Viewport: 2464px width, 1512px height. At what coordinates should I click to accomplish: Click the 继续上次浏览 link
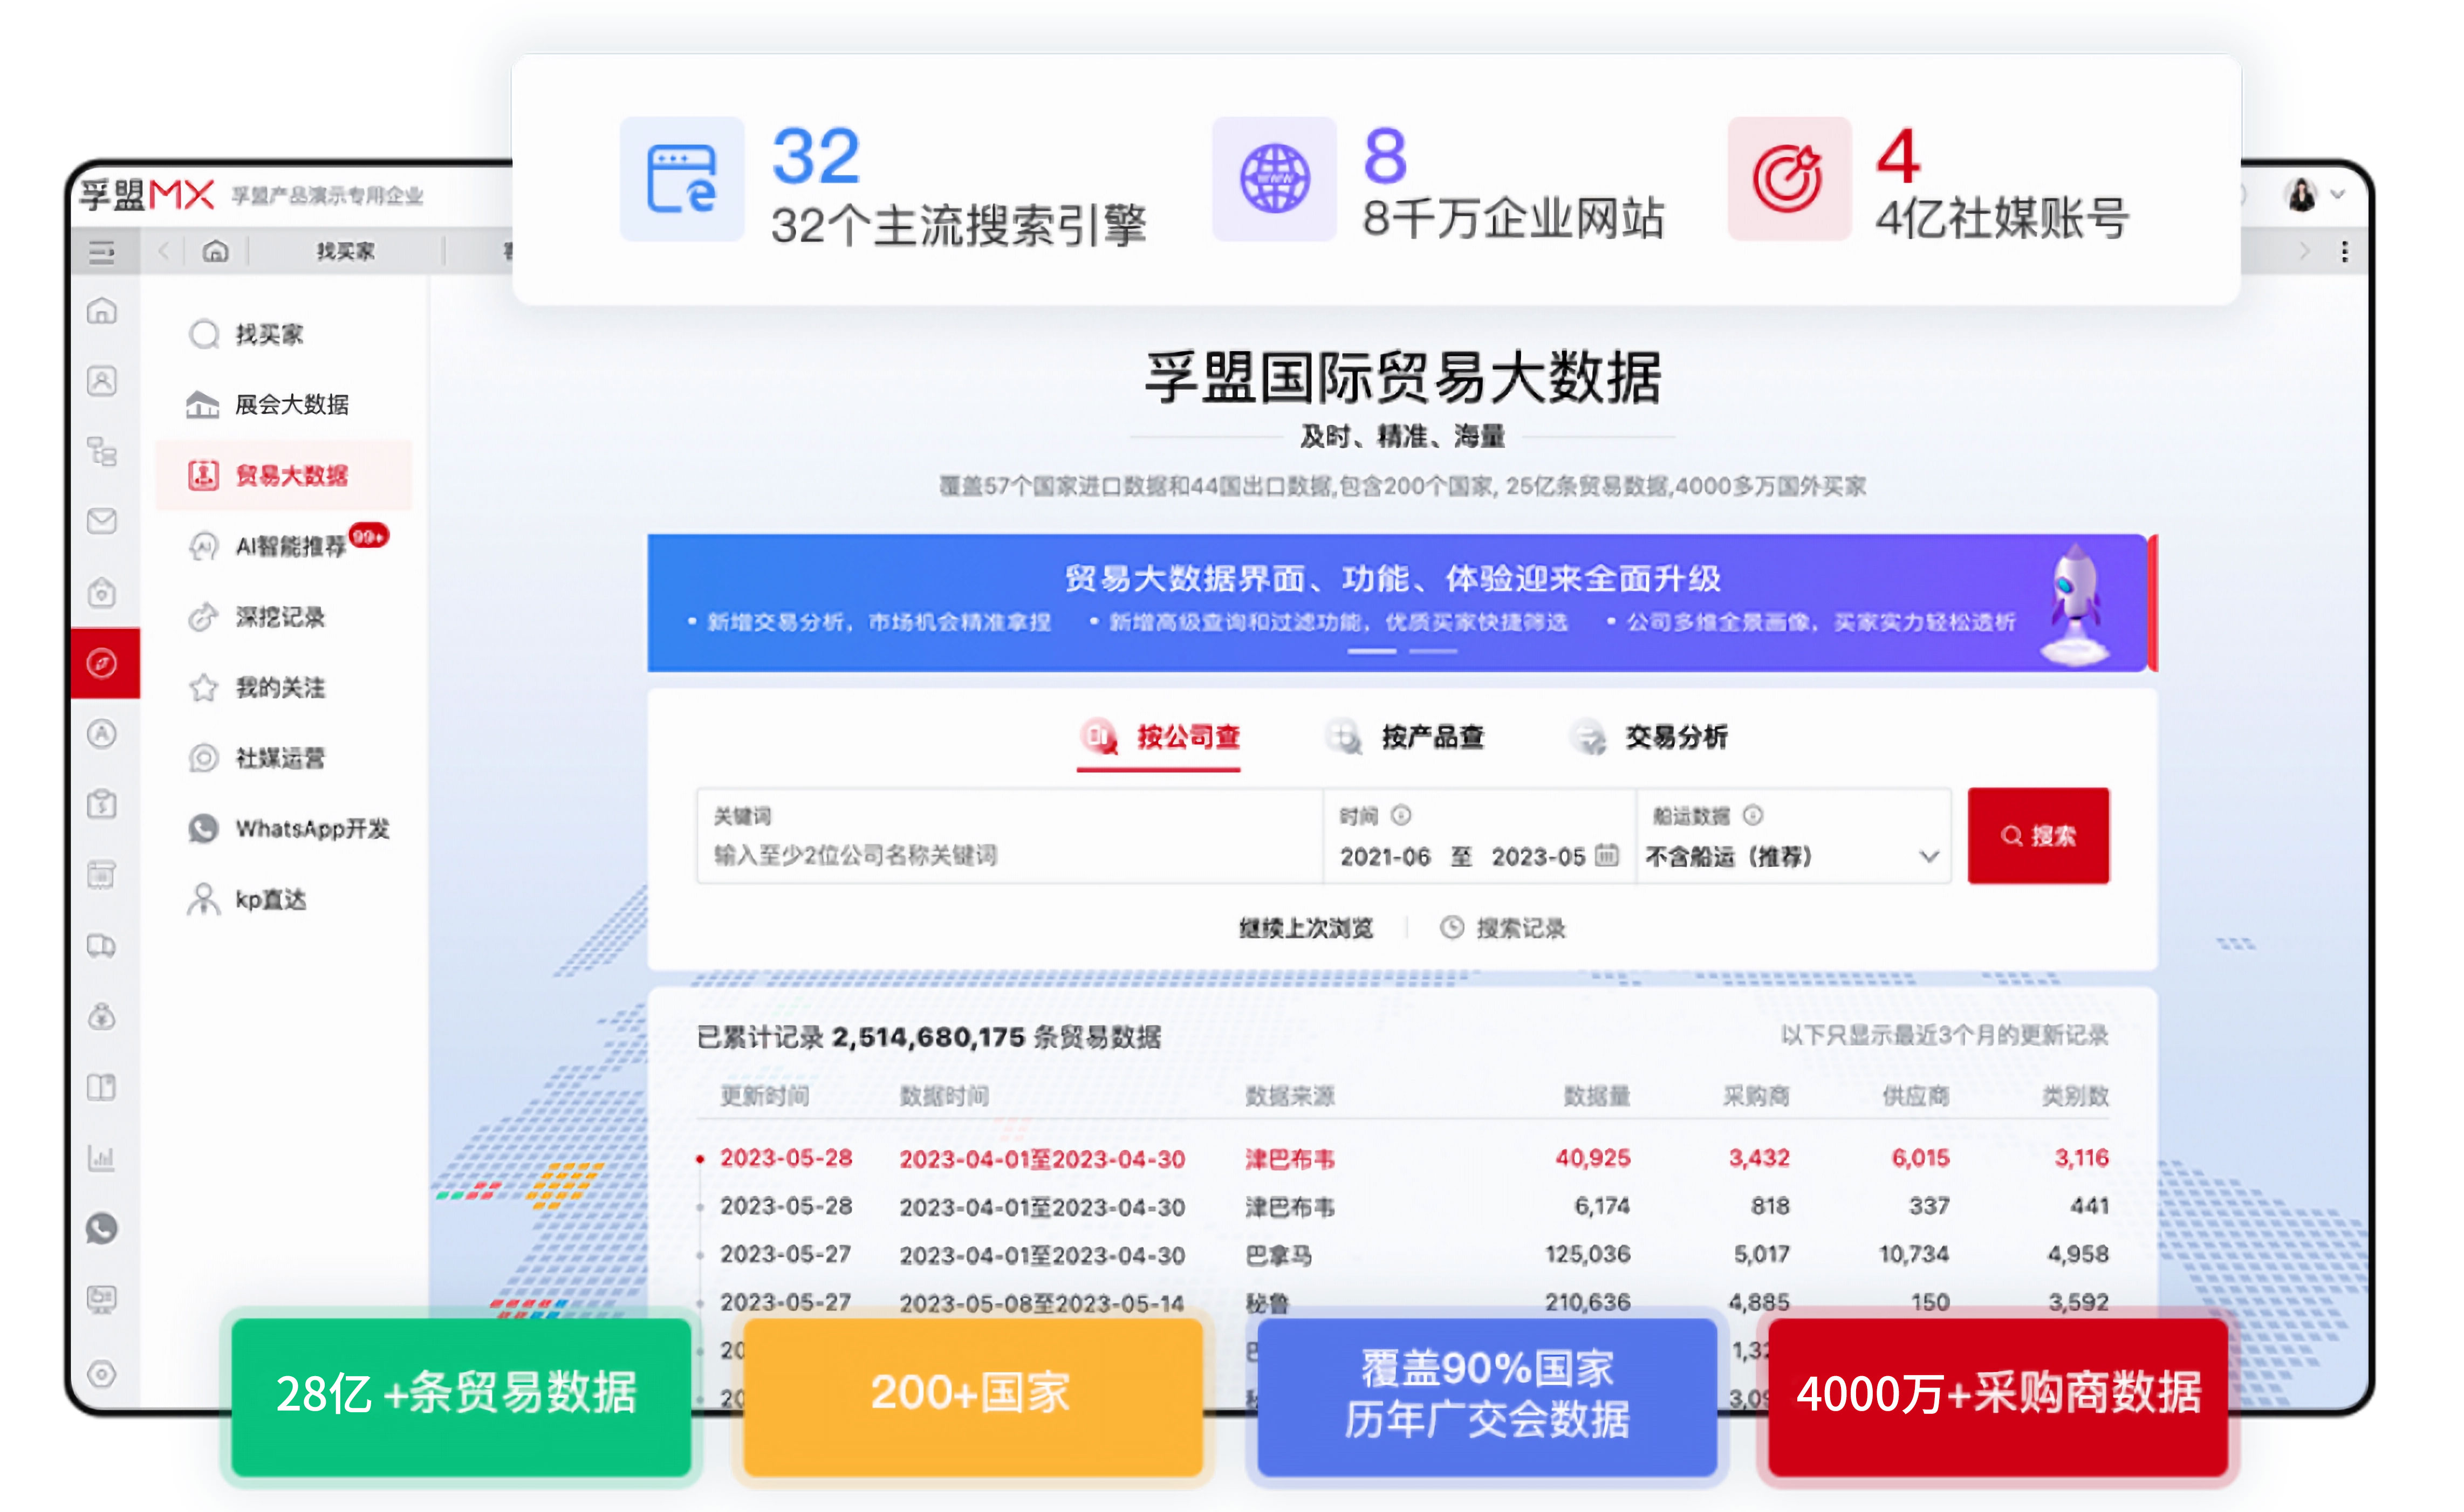click(x=1305, y=929)
